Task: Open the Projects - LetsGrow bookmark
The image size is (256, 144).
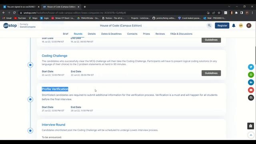Action: click(x=138, y=18)
